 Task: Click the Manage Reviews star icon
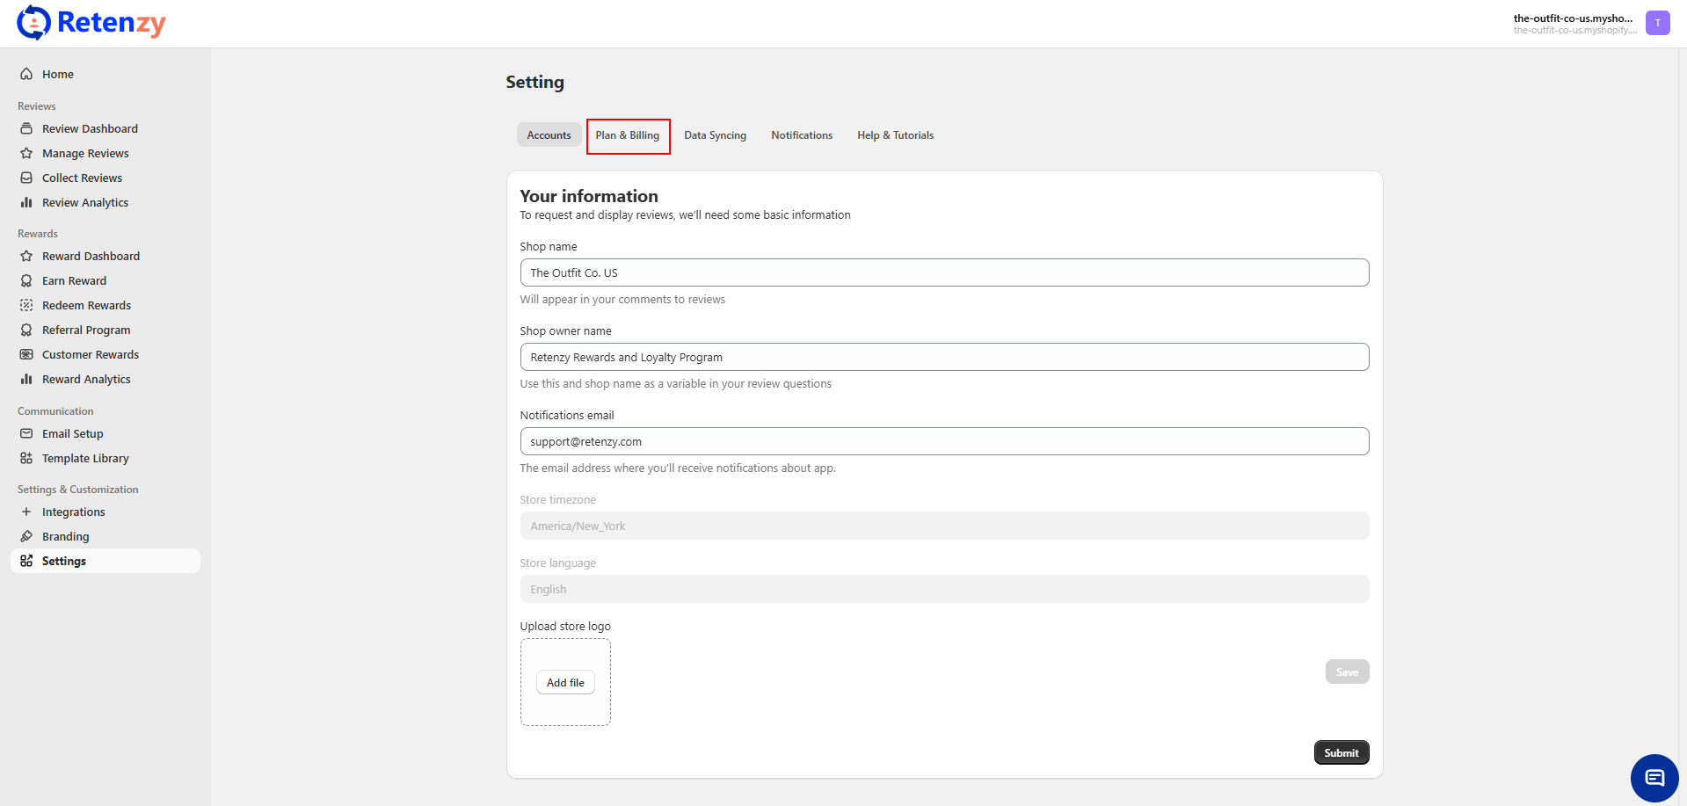coord(26,154)
